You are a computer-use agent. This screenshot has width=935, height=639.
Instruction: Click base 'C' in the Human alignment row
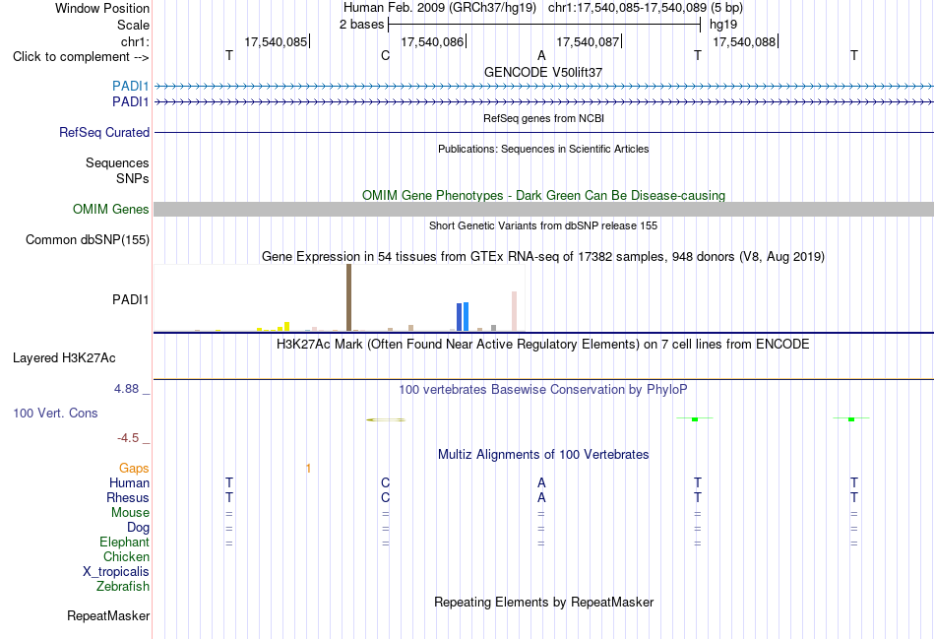(x=385, y=482)
